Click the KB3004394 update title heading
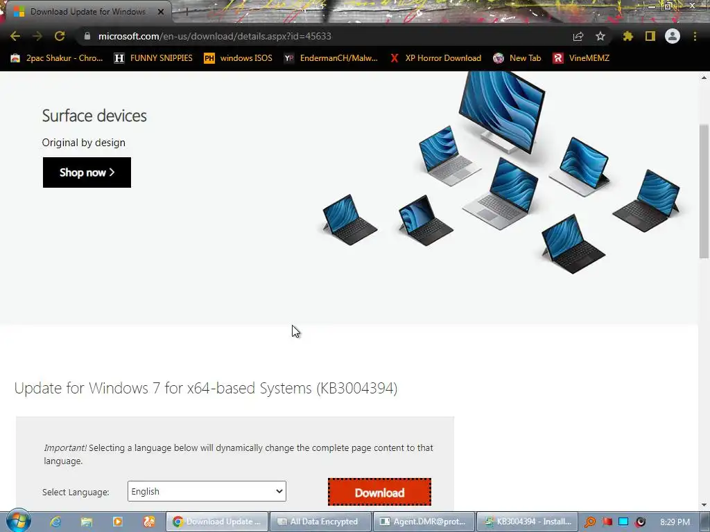Viewport: 710px width, 532px height. pos(205,388)
